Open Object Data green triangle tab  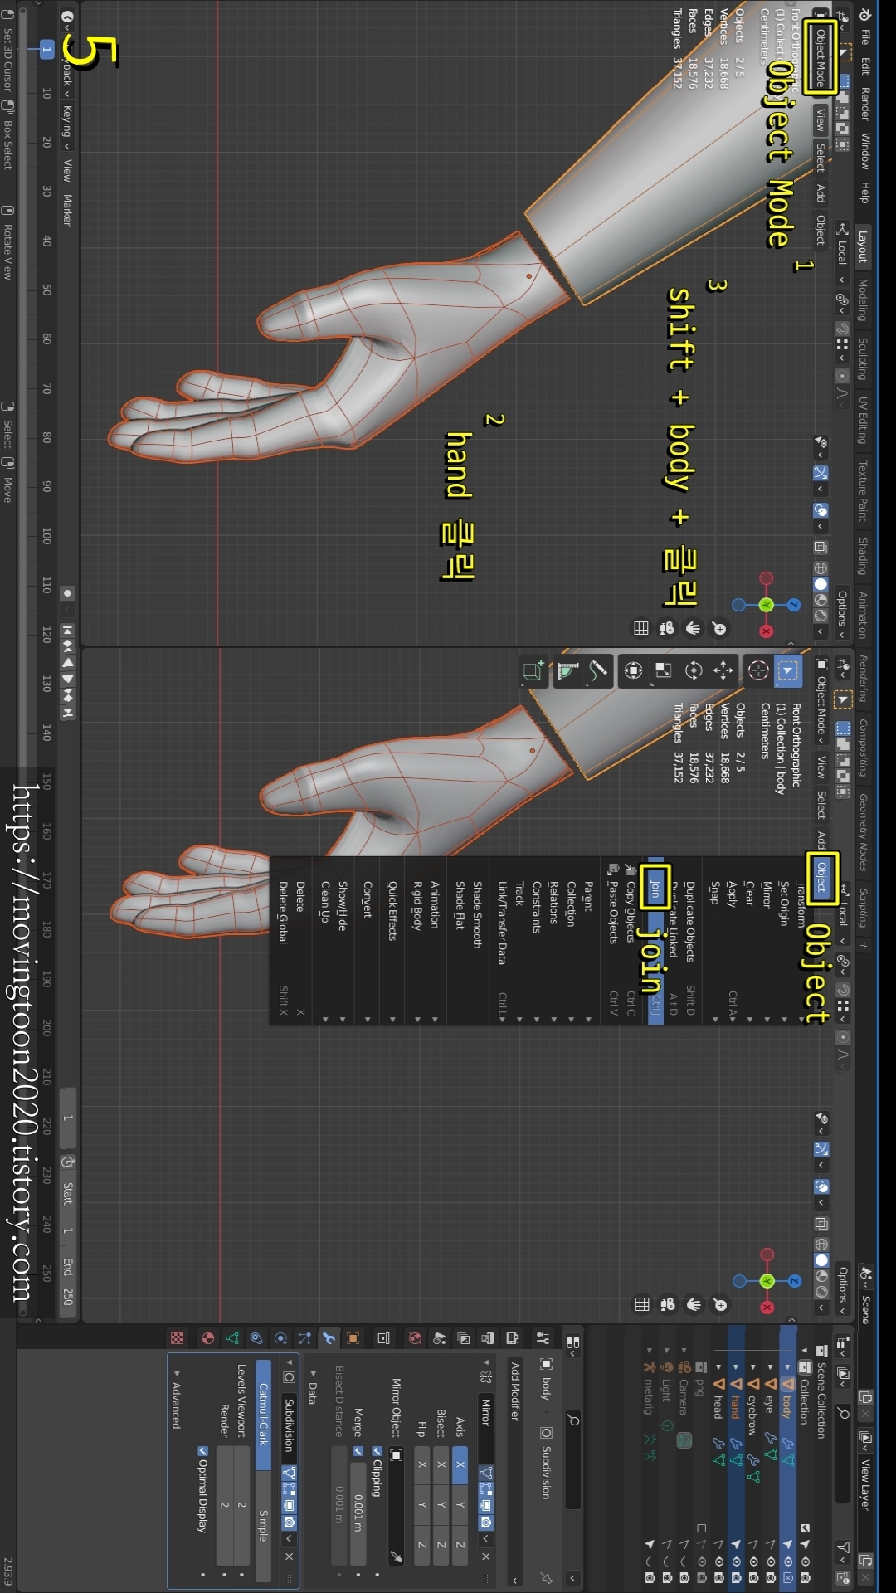pos(232,1337)
